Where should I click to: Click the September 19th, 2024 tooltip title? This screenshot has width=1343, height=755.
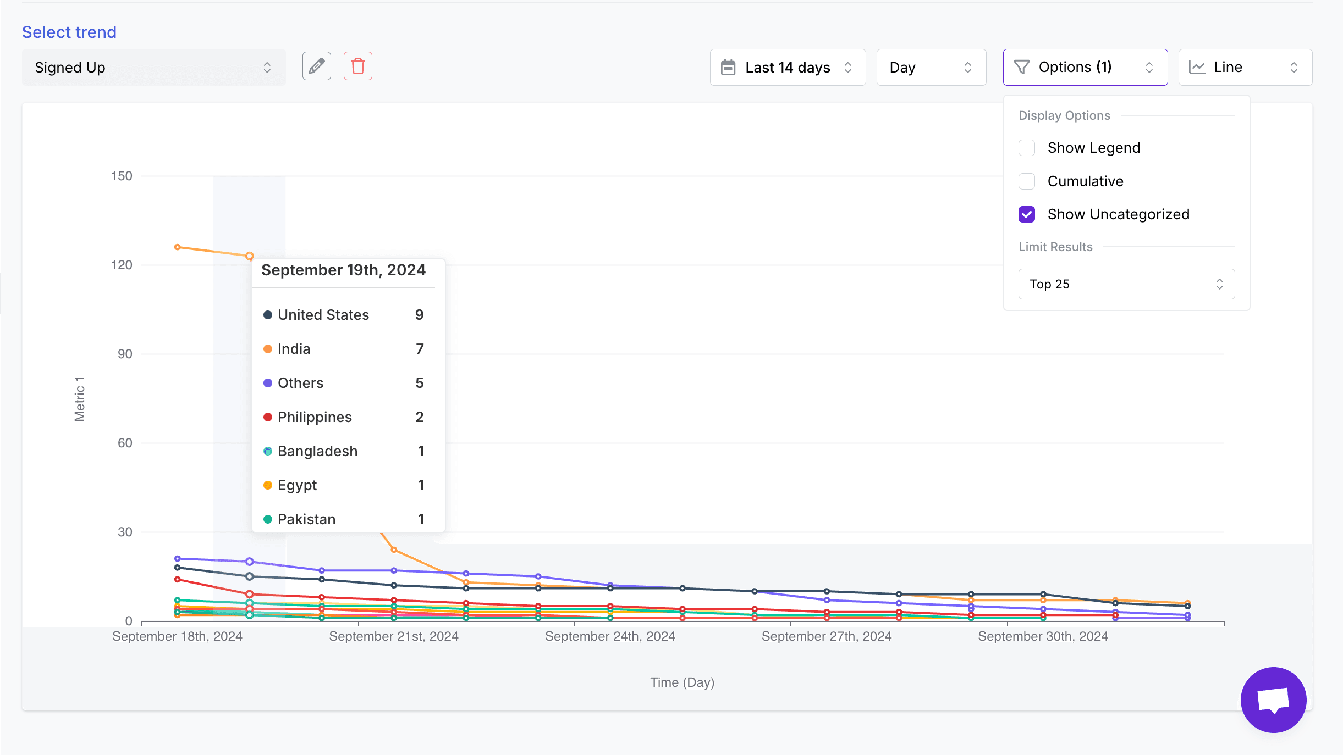343,270
